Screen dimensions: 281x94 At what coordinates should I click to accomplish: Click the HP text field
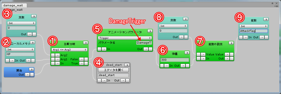[20, 54]
